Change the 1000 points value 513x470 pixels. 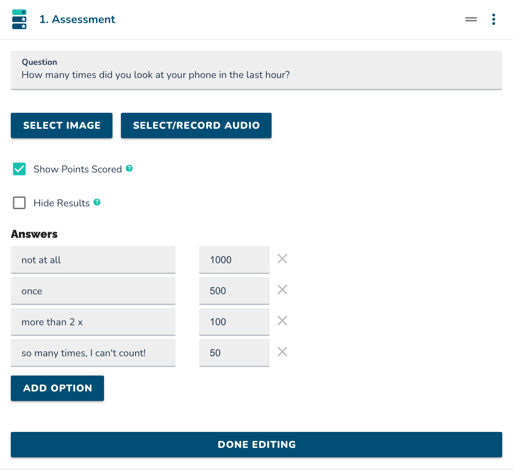[234, 260]
